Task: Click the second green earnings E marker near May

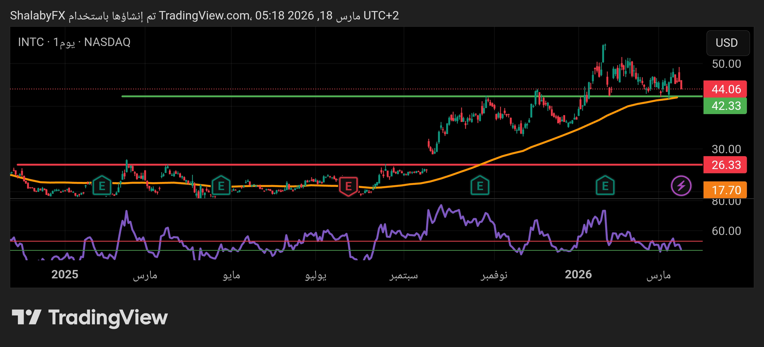Action: 221,186
